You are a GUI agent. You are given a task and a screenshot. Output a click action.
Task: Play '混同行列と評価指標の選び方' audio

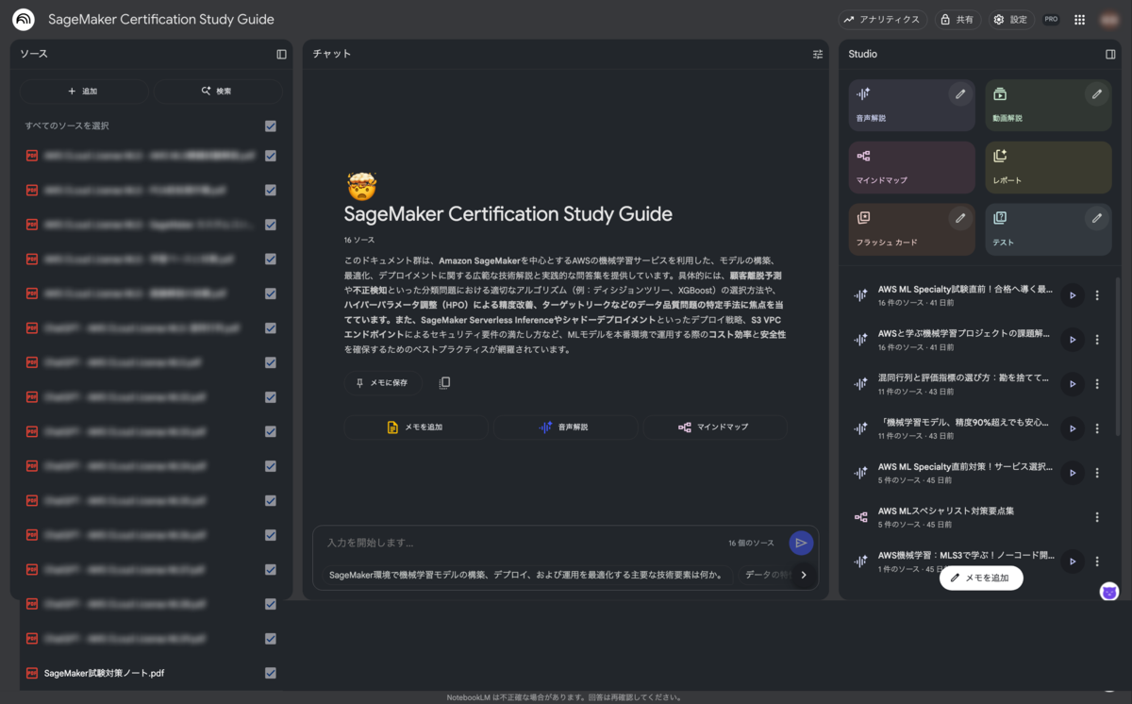pyautogui.click(x=1072, y=384)
